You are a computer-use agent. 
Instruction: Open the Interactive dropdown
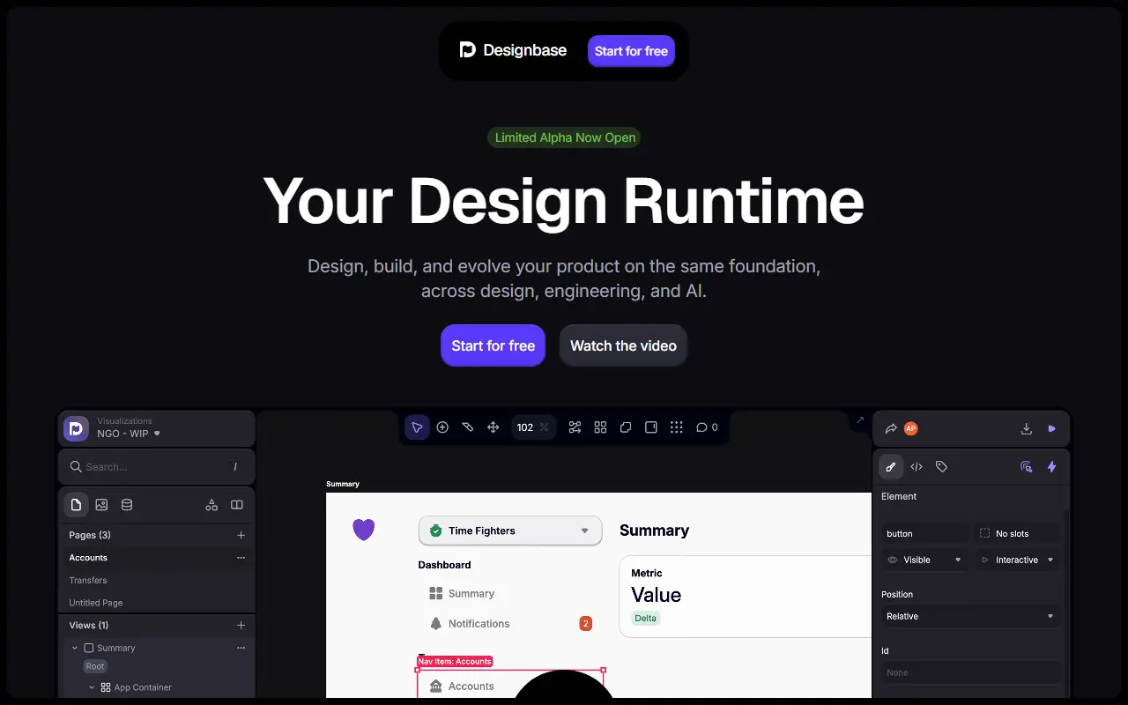pyautogui.click(x=1018, y=560)
